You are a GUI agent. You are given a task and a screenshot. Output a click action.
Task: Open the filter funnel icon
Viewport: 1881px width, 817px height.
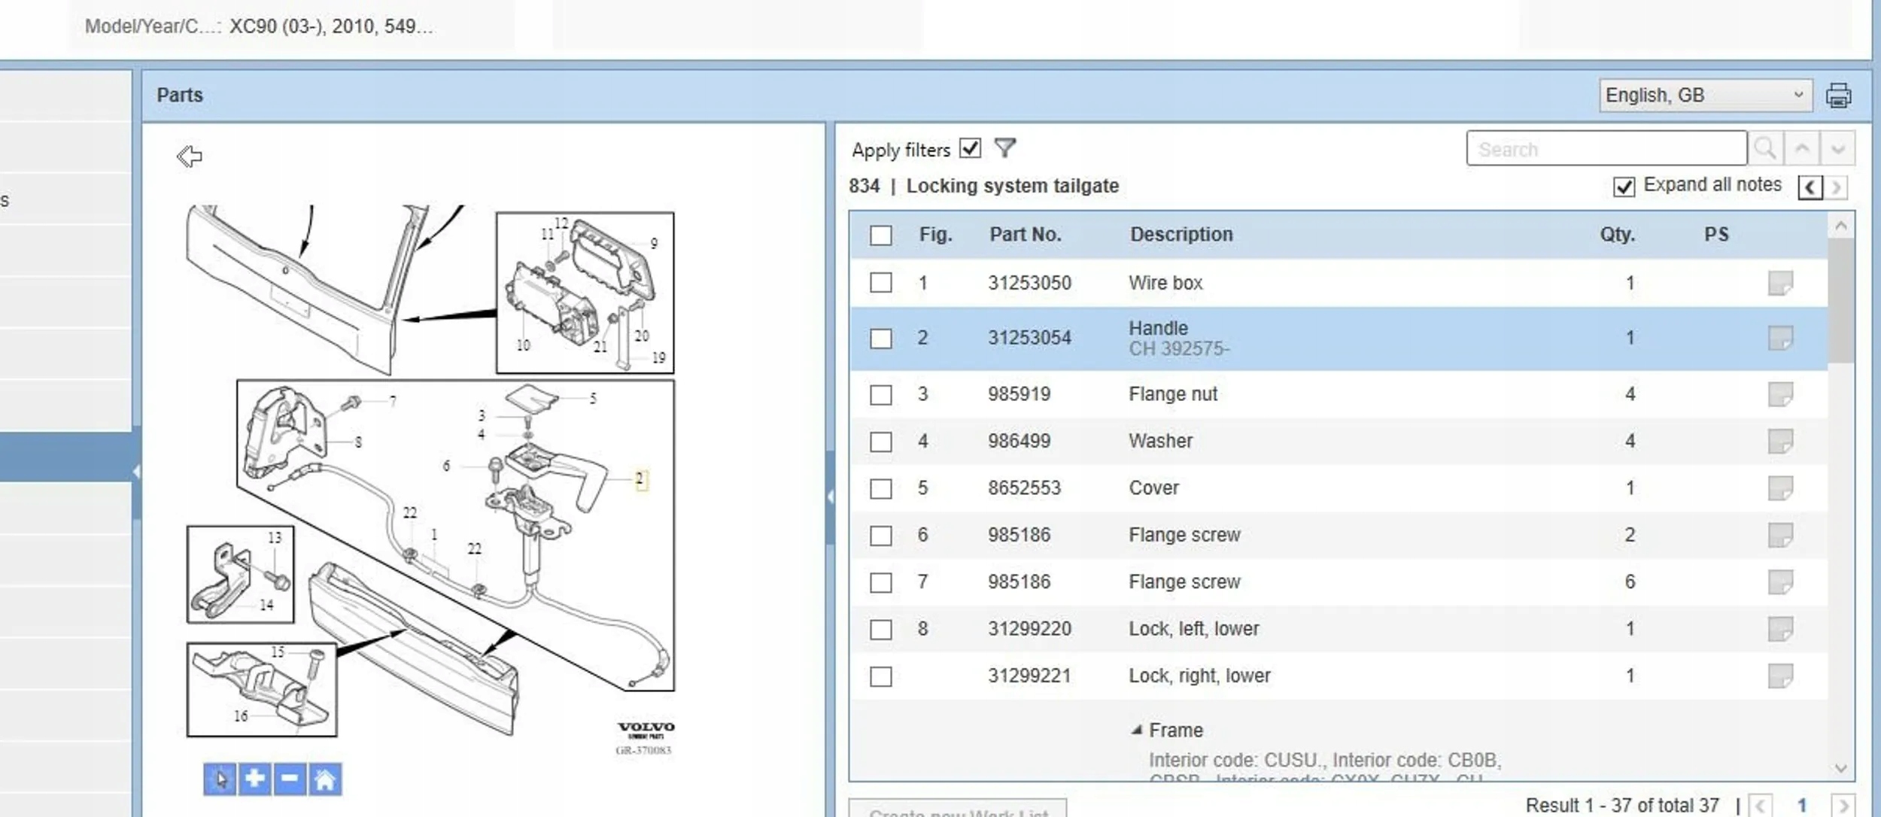[1004, 148]
